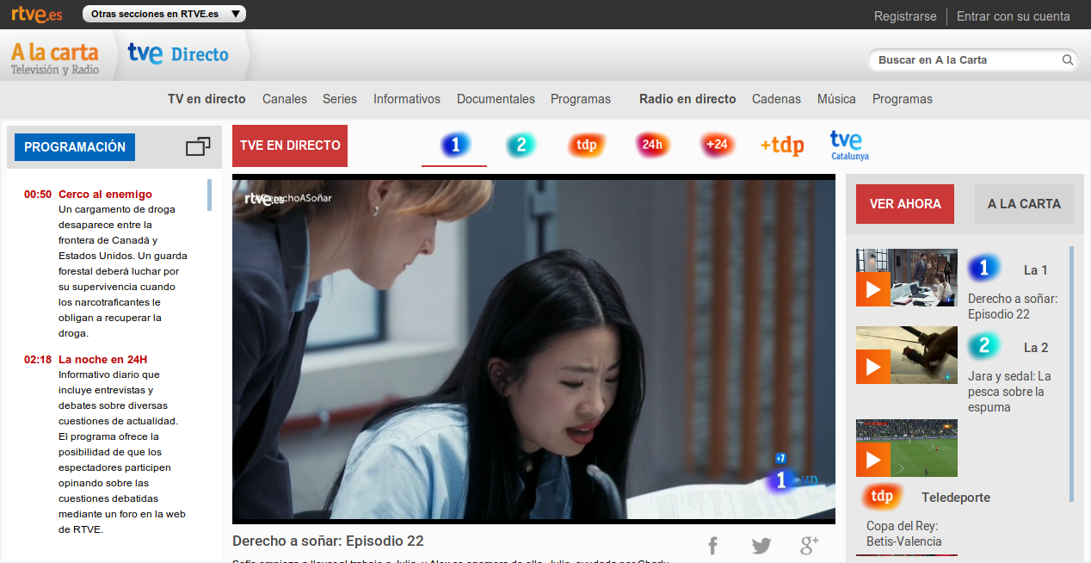Pop out the Programación panel window icon
This screenshot has width=1091, height=563.
coord(198,146)
